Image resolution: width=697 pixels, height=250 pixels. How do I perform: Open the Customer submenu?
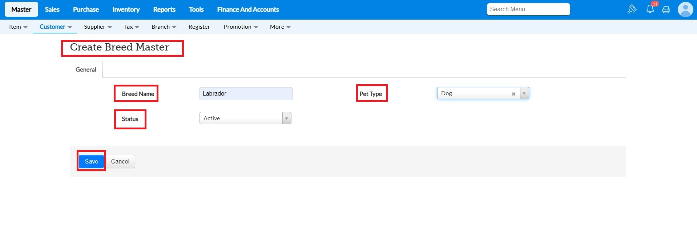tap(56, 27)
